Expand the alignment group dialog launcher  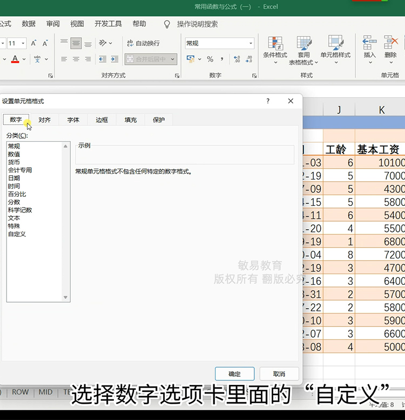pos(177,76)
